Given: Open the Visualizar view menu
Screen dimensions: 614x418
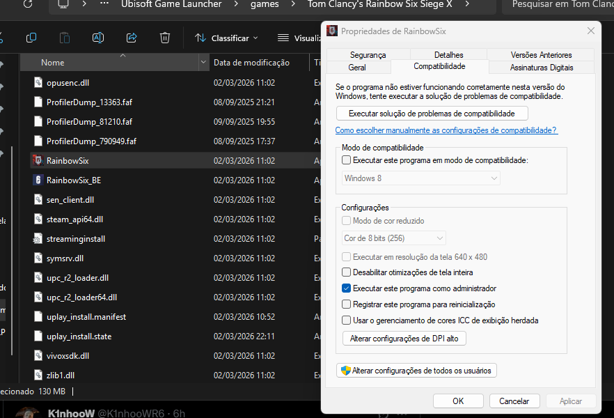Looking at the screenshot, I should (x=299, y=38).
